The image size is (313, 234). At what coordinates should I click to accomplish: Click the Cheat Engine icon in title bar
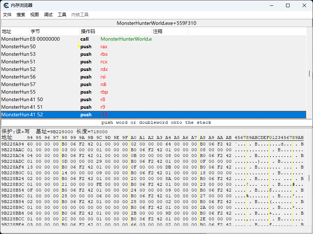point(6,5)
